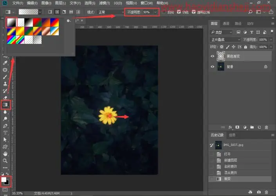The height and width of the screenshot is (196, 276).
Task: Select the Blur (water drop) tool
Action: coord(5,112)
